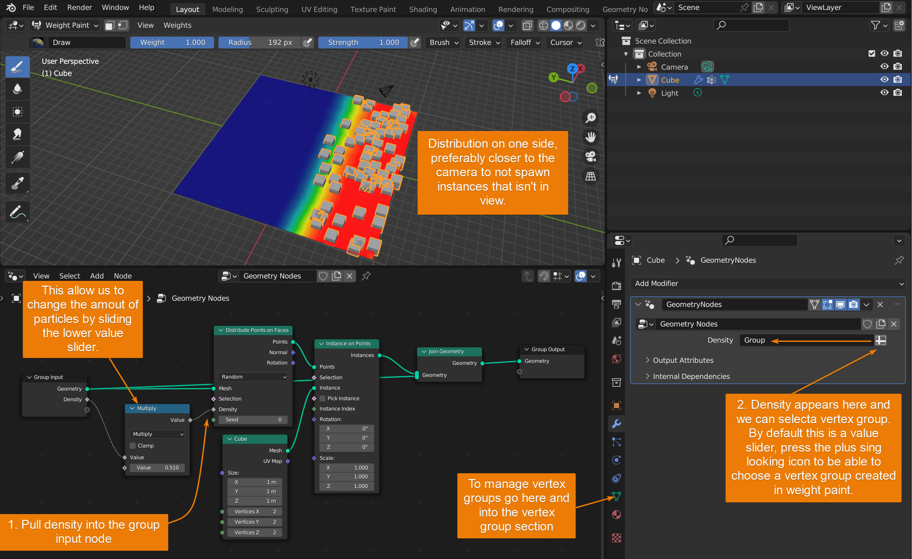Open the Node menu in the editor

click(122, 276)
